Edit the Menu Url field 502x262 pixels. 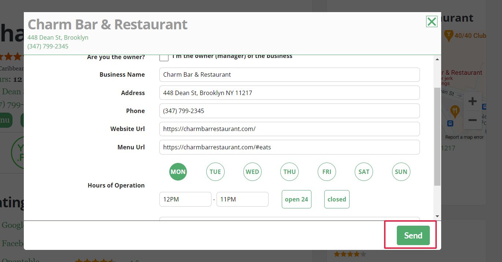(289, 147)
